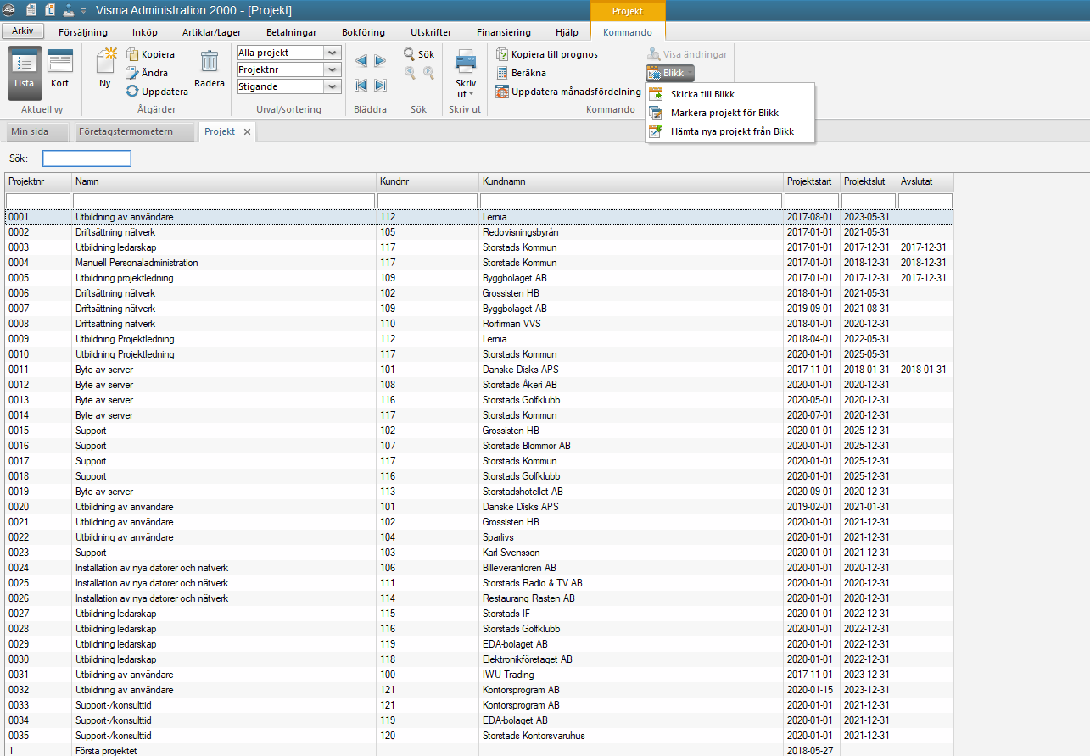Click customer name Storstads Blommor AB
Image resolution: width=1090 pixels, height=756 pixels.
pyautogui.click(x=526, y=446)
